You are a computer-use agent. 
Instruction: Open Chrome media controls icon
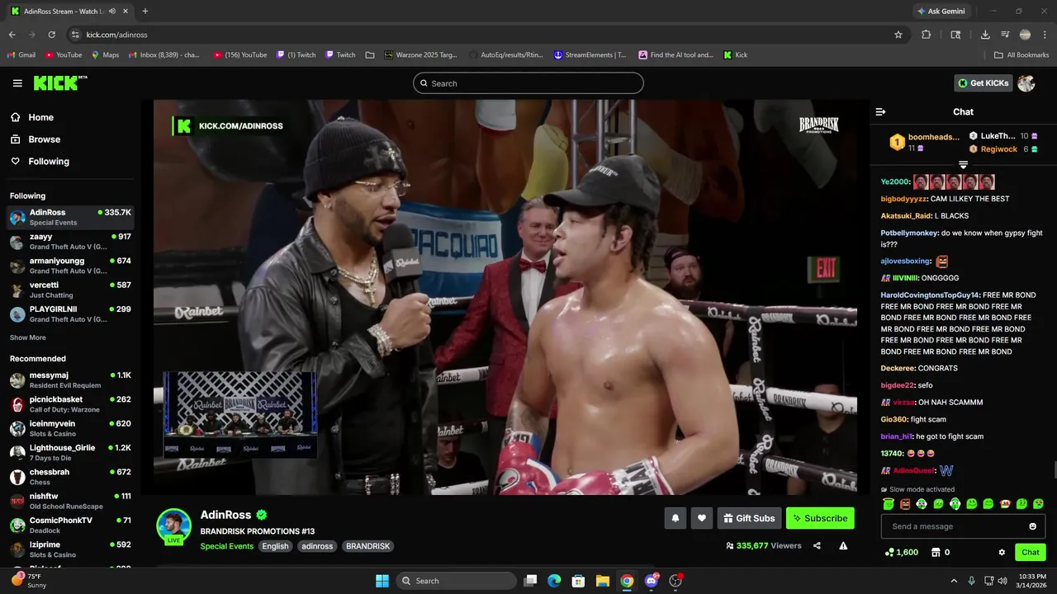[1005, 35]
